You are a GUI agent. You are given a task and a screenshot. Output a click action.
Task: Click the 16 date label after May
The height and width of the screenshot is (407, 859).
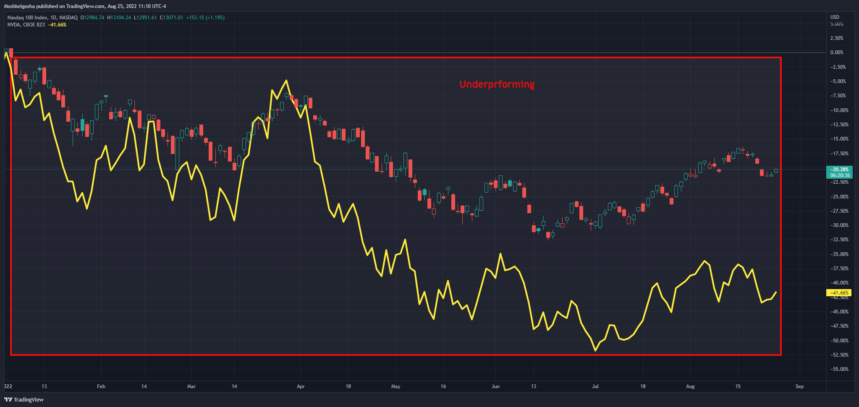(443, 386)
